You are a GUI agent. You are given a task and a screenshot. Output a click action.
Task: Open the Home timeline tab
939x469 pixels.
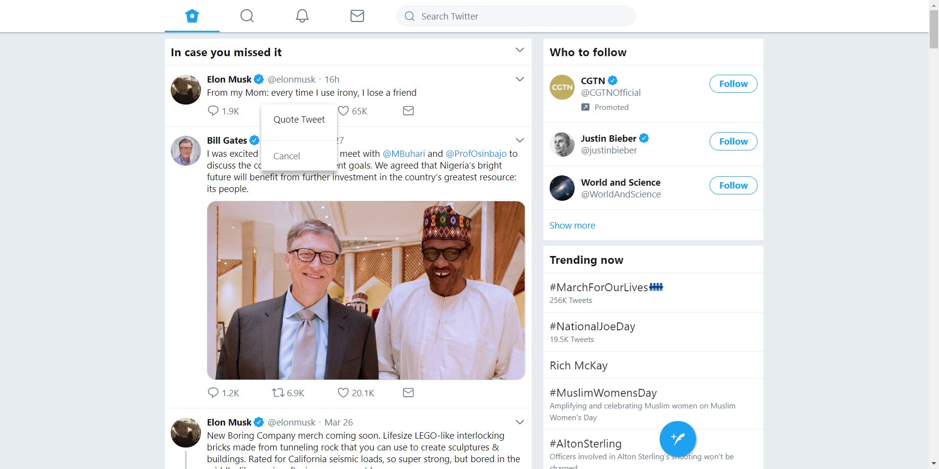click(192, 16)
